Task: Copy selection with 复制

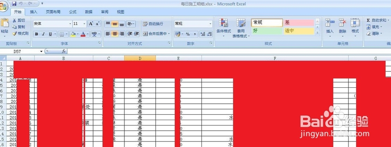Action: [x=19, y=27]
